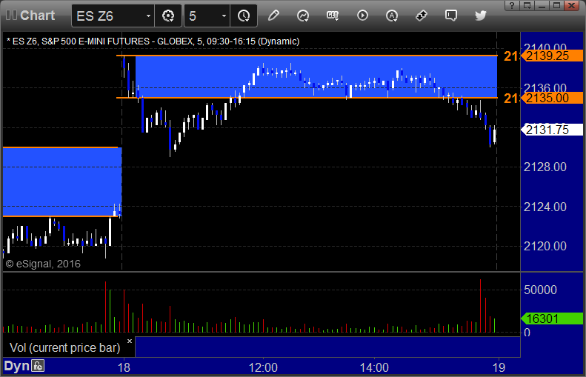Click the 50000 volume axis label
The height and width of the screenshot is (377, 586).
[540, 290]
